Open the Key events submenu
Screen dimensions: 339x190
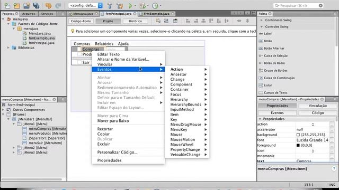click(x=187, y=120)
